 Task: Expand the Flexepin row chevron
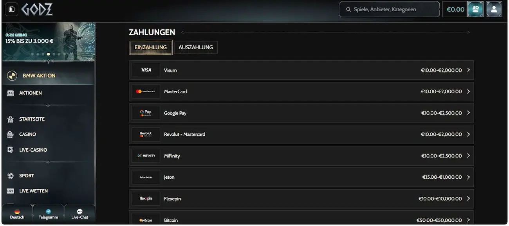tap(468, 199)
